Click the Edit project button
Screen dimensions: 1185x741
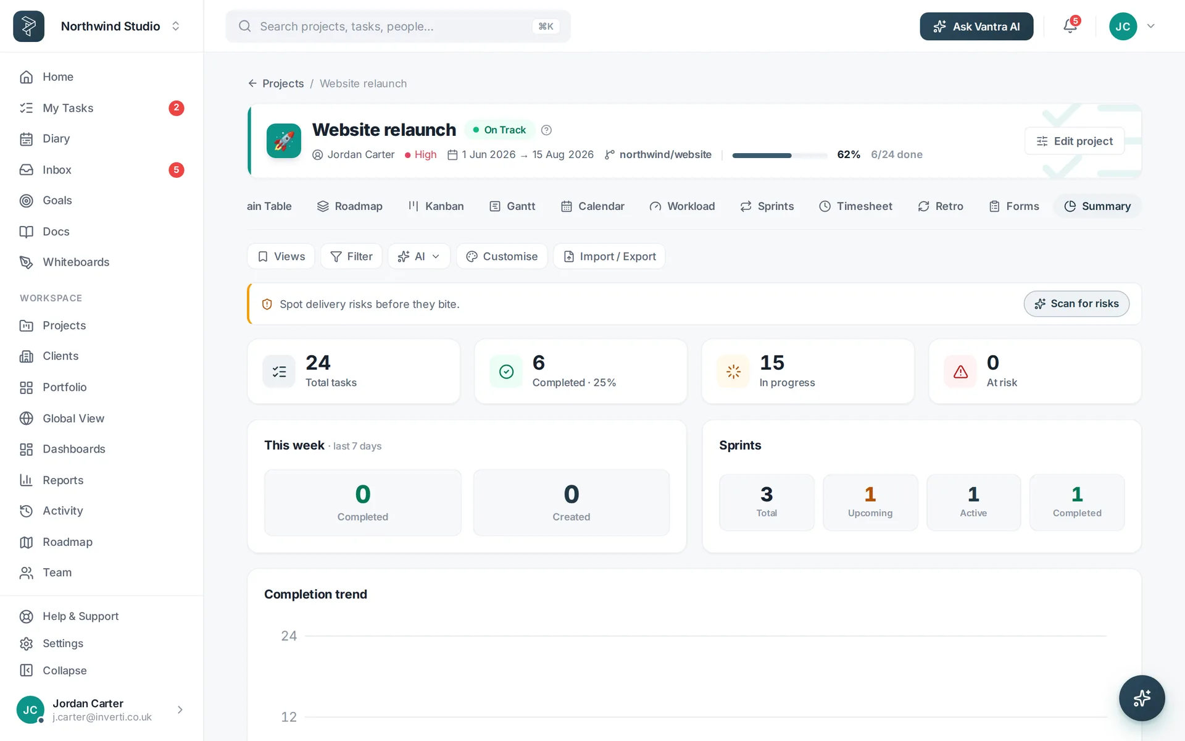tap(1075, 141)
